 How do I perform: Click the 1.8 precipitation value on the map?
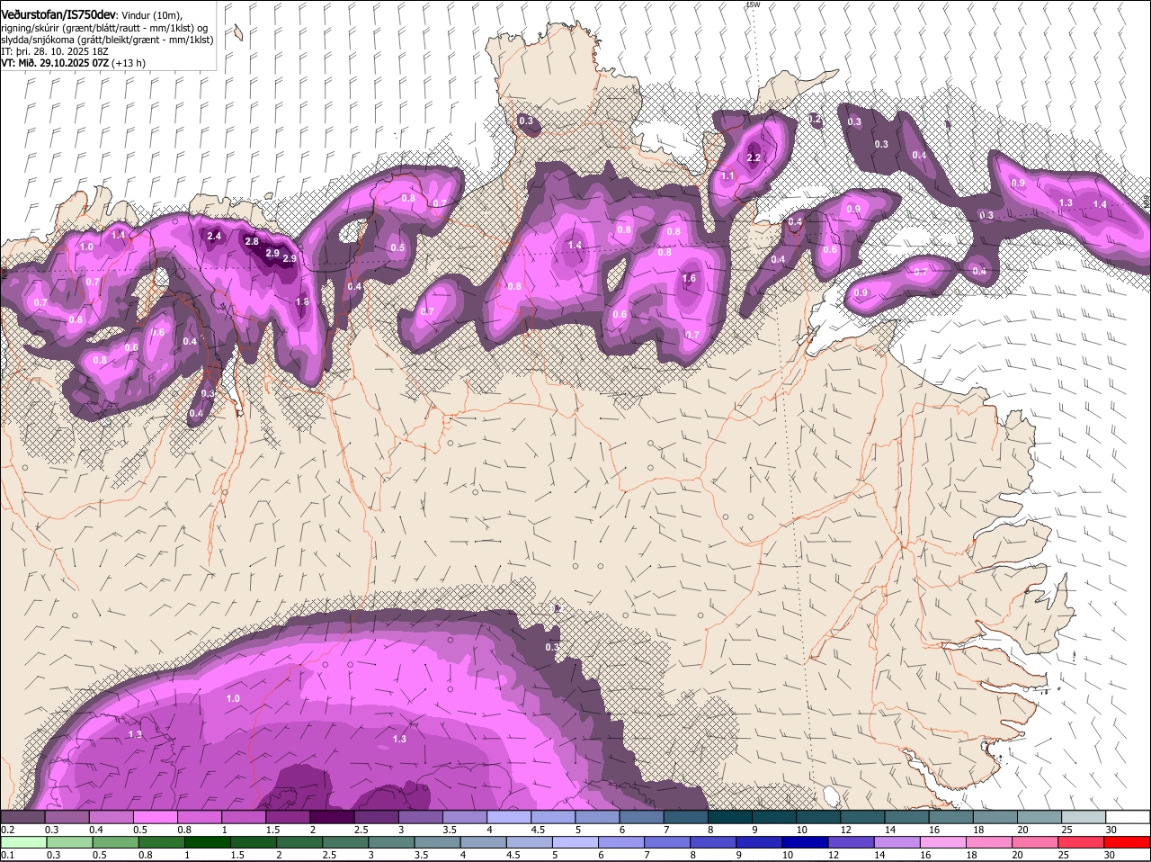303,301
